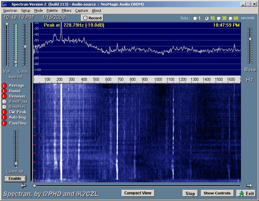Click the horizontal frequency scroll handle
Image resolution: width=259 pixels, height=201 pixels.
(x=34, y=186)
